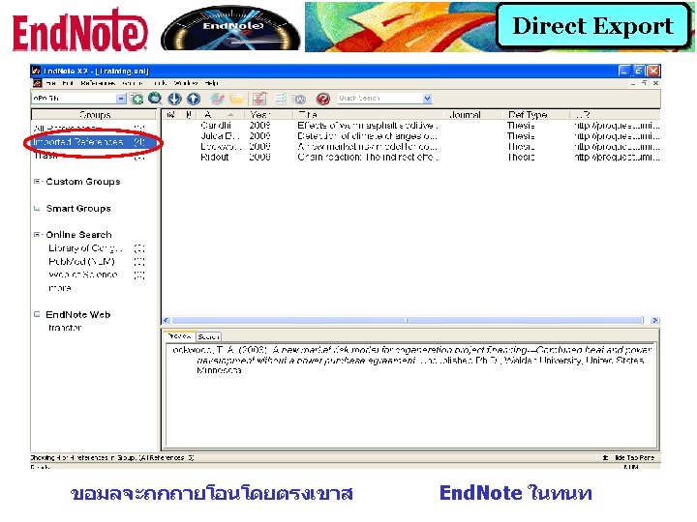Image resolution: width=697 pixels, height=522 pixels.
Task: Click title 'Effects of warm asphalt additive'
Action: coord(368,126)
